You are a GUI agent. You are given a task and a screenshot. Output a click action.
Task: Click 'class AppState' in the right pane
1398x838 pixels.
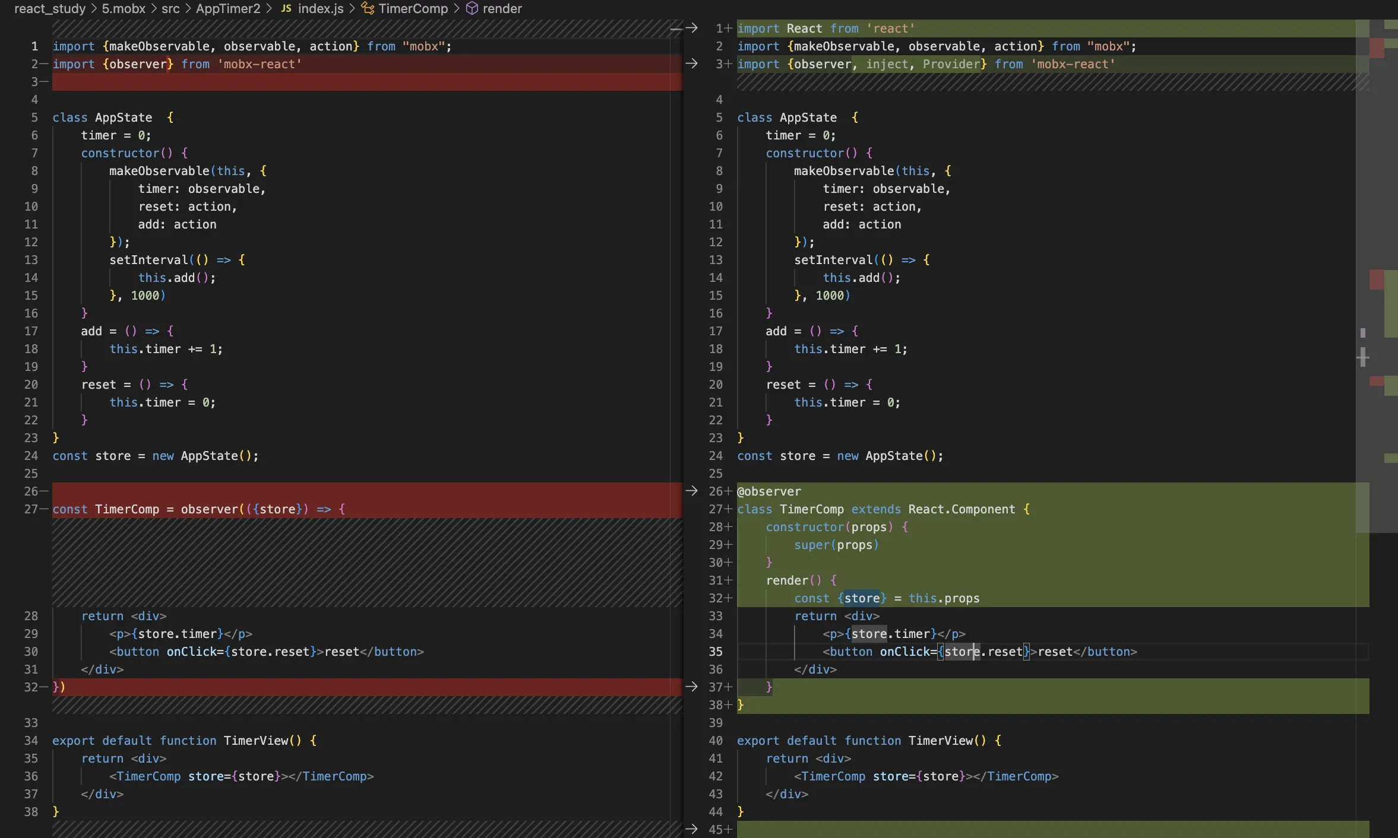(x=787, y=118)
